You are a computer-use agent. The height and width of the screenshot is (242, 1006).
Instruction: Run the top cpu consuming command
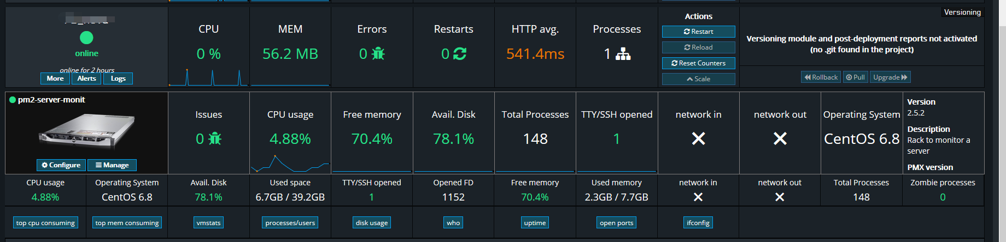[45, 223]
